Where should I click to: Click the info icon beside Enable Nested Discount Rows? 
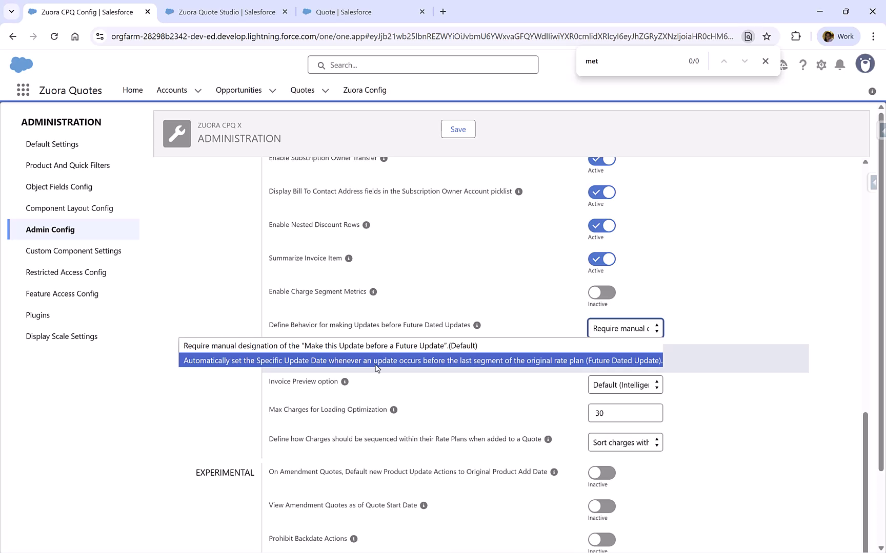coord(366,225)
